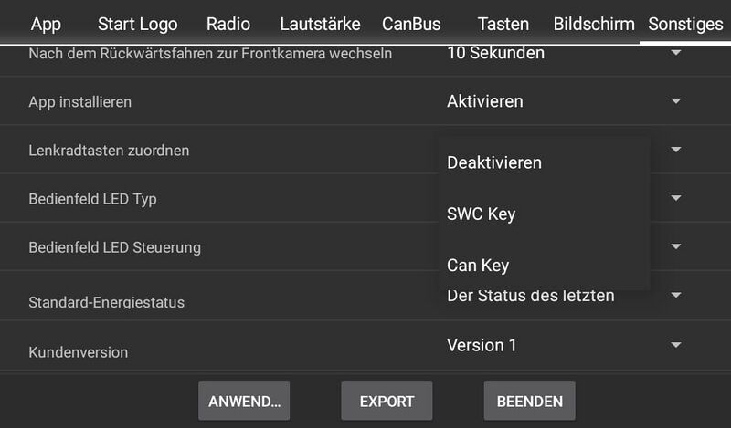This screenshot has height=428, width=731.
Task: Open the CanBus settings tab
Action: [x=411, y=24]
